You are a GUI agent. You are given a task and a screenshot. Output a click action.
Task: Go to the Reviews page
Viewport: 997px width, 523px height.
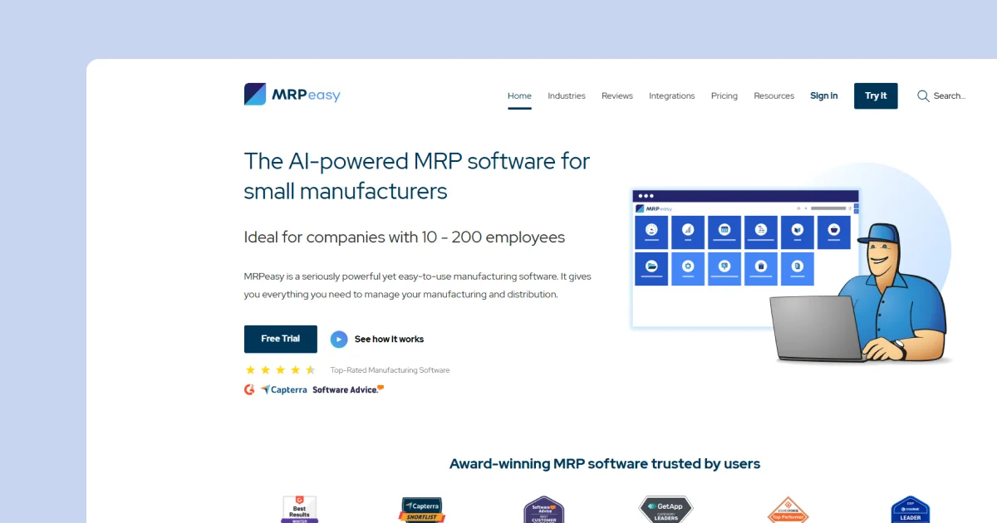[x=617, y=95]
